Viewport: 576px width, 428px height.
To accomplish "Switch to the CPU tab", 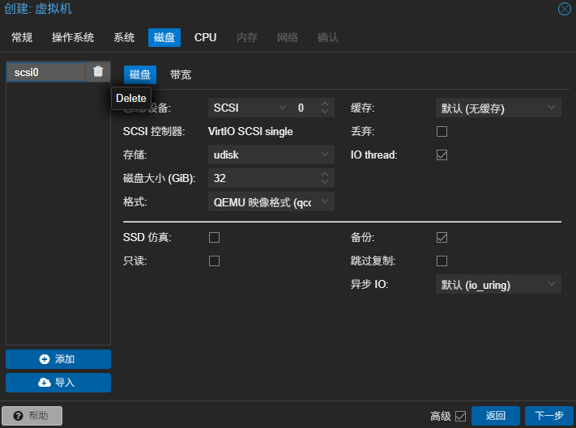I will point(205,37).
